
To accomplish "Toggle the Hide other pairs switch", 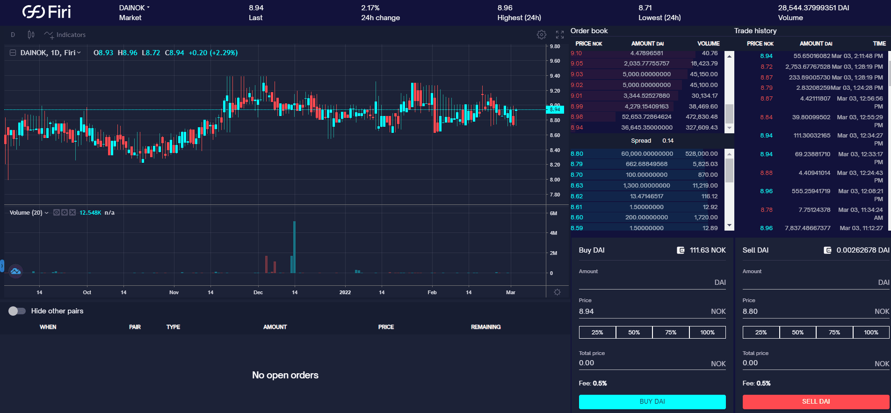I will pos(17,311).
